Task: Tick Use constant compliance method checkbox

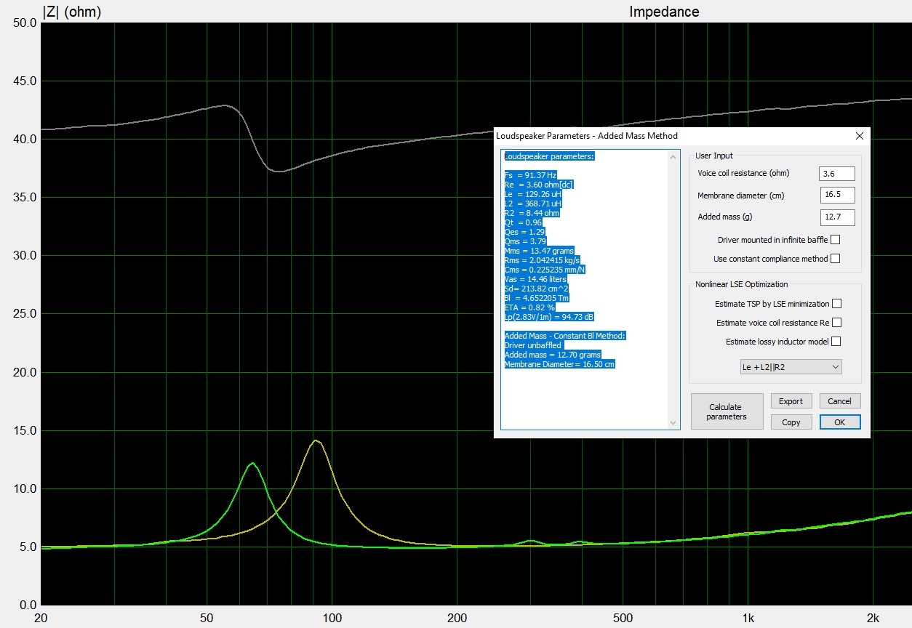Action: (x=835, y=259)
